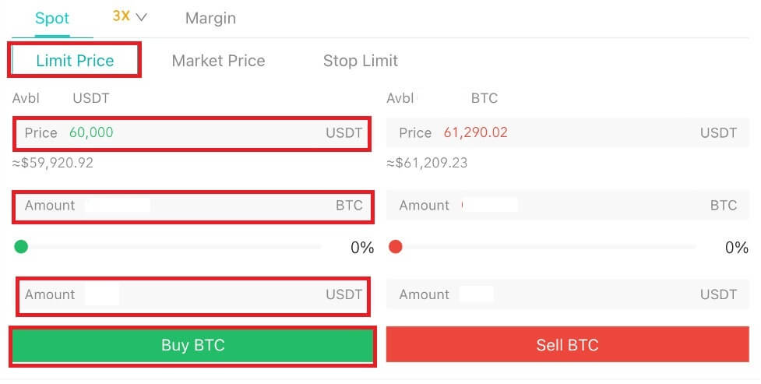The width and height of the screenshot is (761, 384).
Task: Open the 3X leverage dropdown
Action: [x=129, y=16]
